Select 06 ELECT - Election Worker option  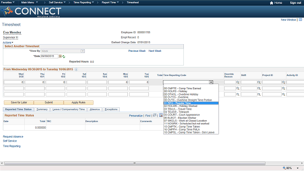(x=191, y=118)
